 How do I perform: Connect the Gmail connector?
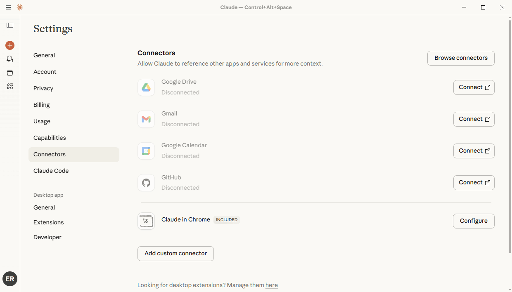point(474,119)
